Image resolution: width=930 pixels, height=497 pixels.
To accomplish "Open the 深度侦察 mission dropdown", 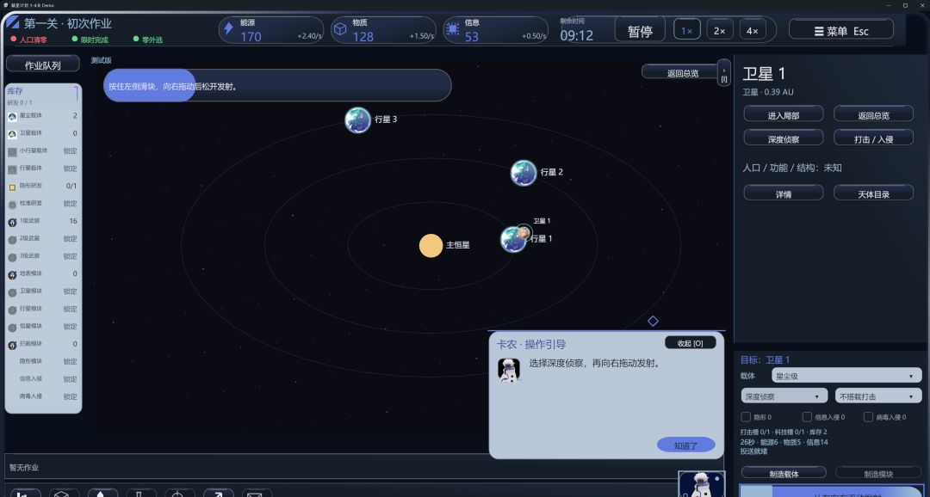I will tap(784, 396).
